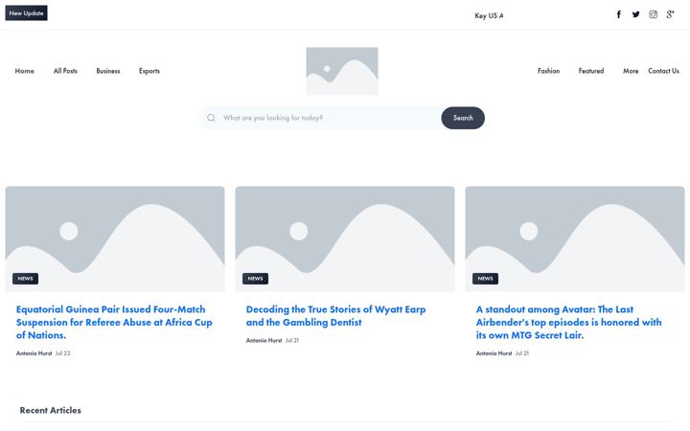Open the Featured category

[591, 71]
